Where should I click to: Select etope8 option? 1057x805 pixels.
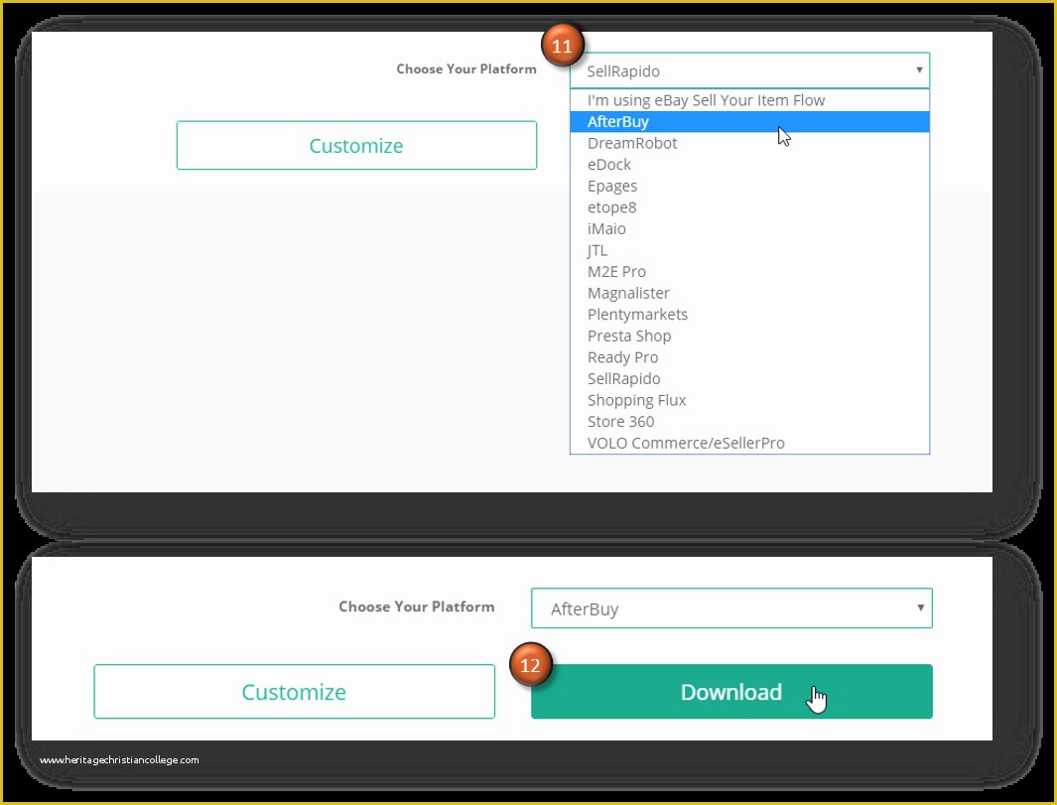coord(749,207)
